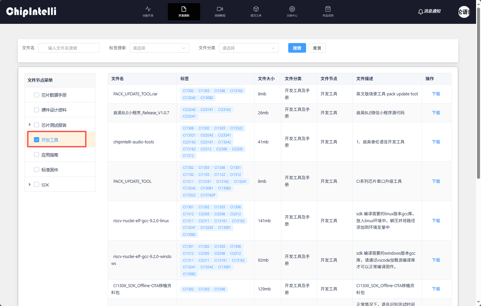This screenshot has width=481, height=306.
Task: Click the blue 搜索 button
Action: (297, 48)
